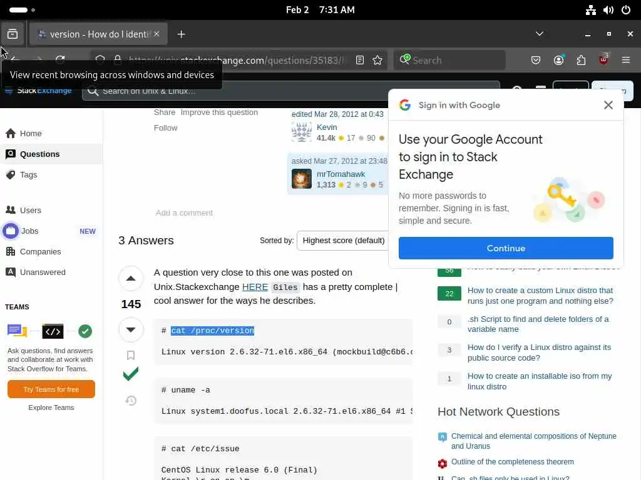Viewport: 641px width, 480px height.
Task: Open 'Outline of the completeness theorem' question
Action: 512,462
